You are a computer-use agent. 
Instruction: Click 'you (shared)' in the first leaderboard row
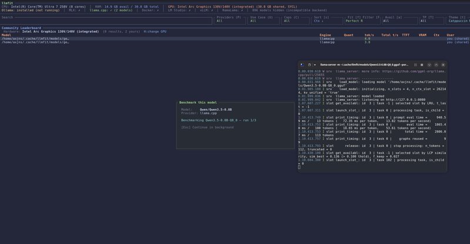[458, 39]
